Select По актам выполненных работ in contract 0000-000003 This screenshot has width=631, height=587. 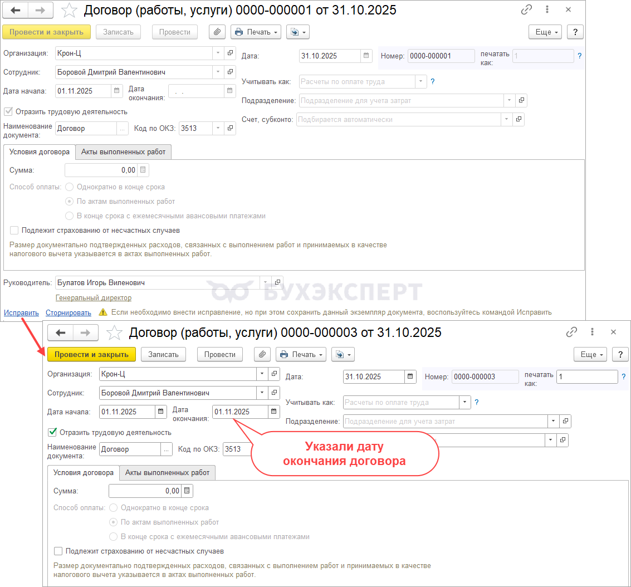pos(114,522)
